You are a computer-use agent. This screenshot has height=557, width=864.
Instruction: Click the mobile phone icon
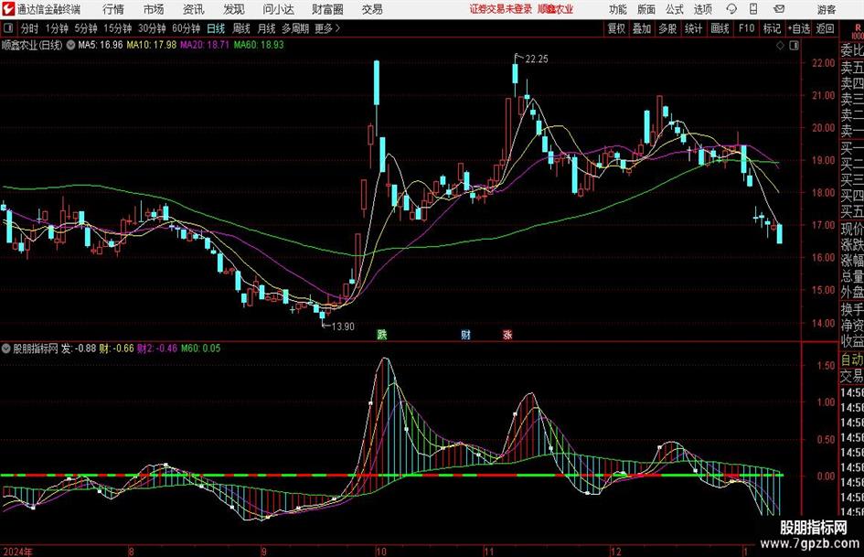[x=753, y=9]
